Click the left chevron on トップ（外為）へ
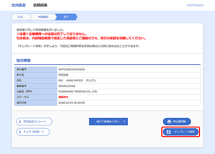This screenshot has width=215, height=154. [20, 132]
